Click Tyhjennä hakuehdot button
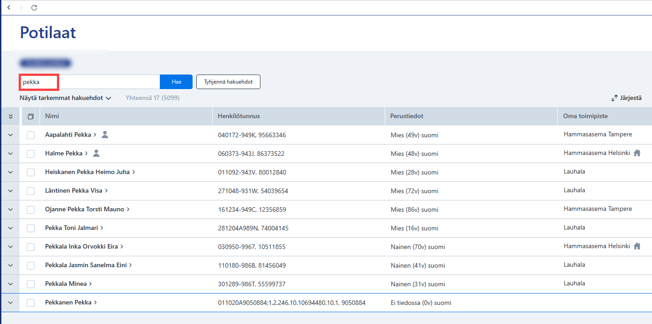652x324 pixels. pyautogui.click(x=228, y=82)
